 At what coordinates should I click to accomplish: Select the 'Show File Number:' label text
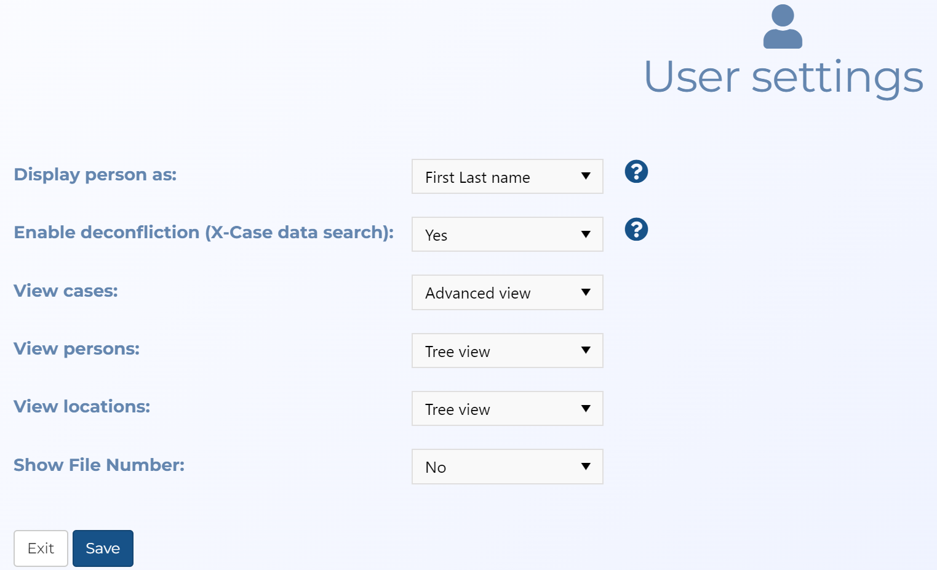(99, 465)
